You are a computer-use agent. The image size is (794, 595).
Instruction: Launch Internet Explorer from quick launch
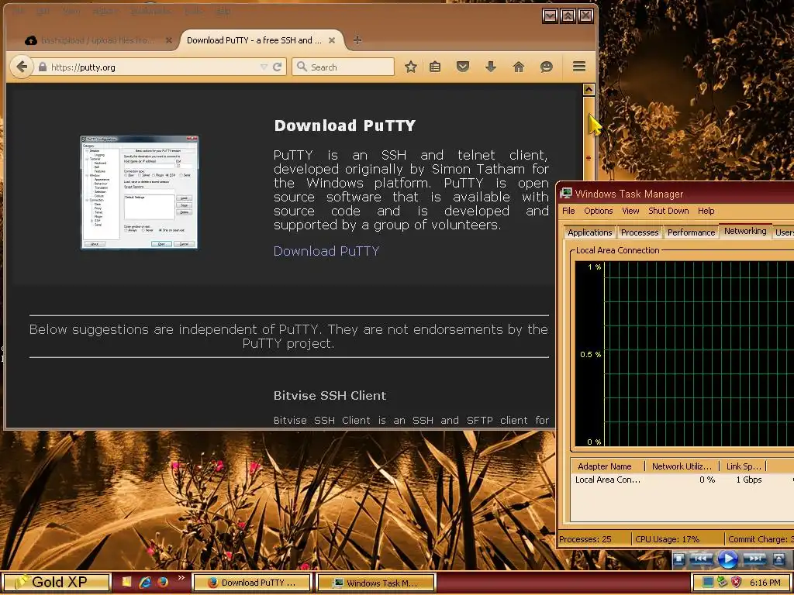145,583
